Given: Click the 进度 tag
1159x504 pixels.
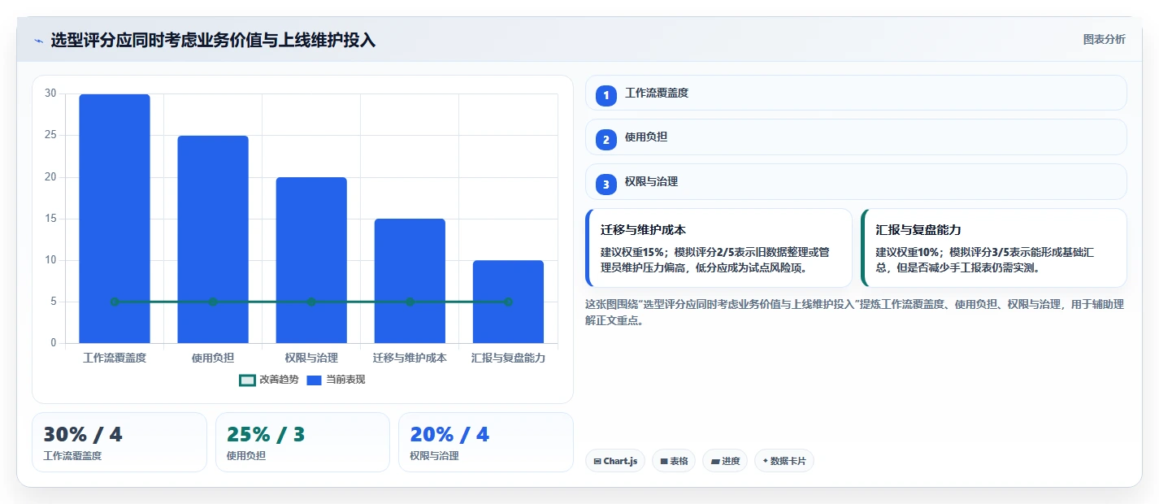Looking at the screenshot, I should coord(725,461).
